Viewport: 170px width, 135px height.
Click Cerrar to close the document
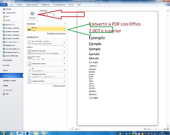coord(8,20)
